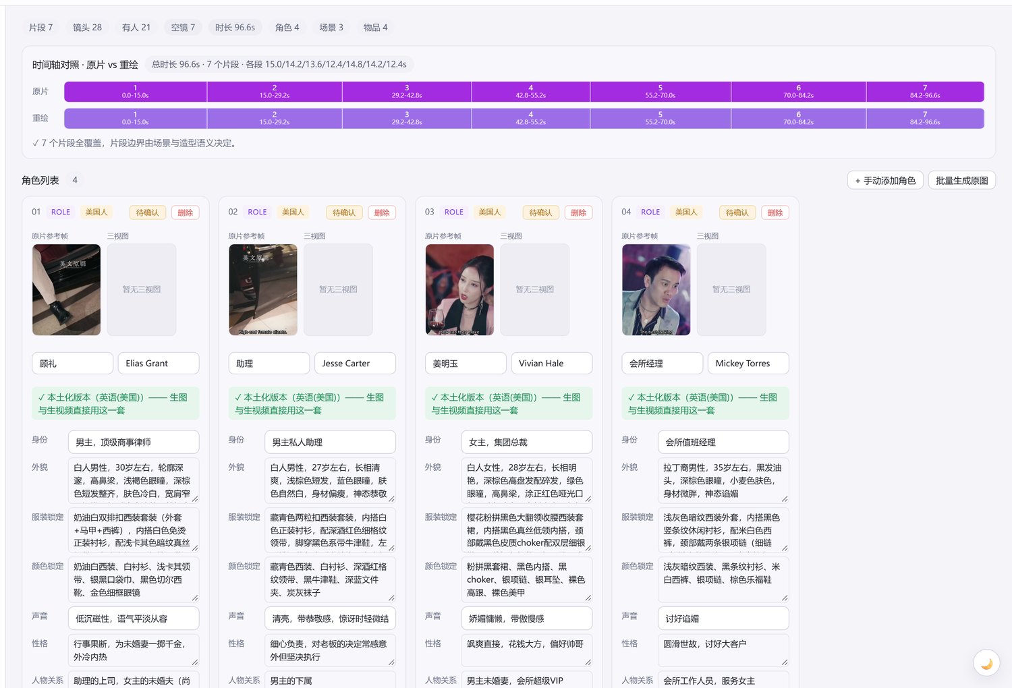
Task: Edit the Jesse Carter name field
Action: pyautogui.click(x=355, y=363)
